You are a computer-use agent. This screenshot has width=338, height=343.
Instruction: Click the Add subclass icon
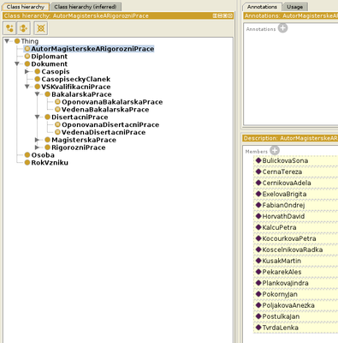click(x=10, y=28)
